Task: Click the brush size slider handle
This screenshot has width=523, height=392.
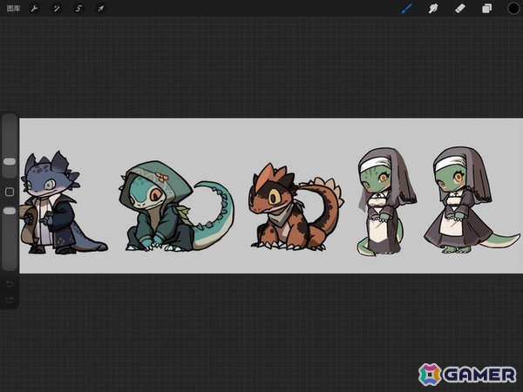Action: tap(10, 162)
